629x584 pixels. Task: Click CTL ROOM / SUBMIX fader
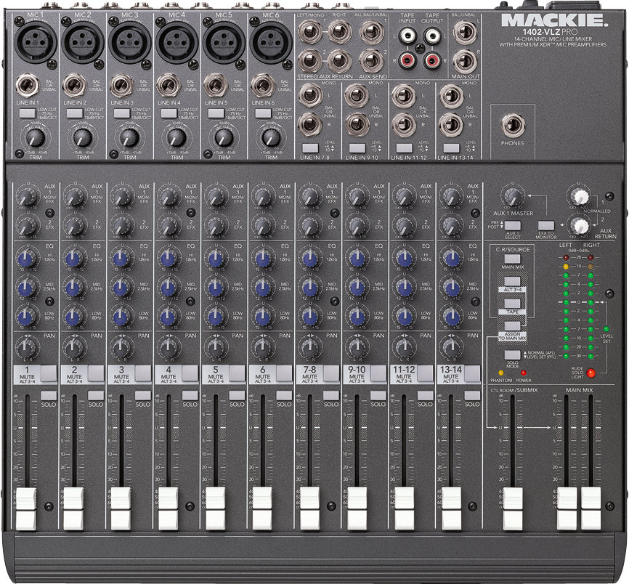pyautogui.click(x=513, y=508)
